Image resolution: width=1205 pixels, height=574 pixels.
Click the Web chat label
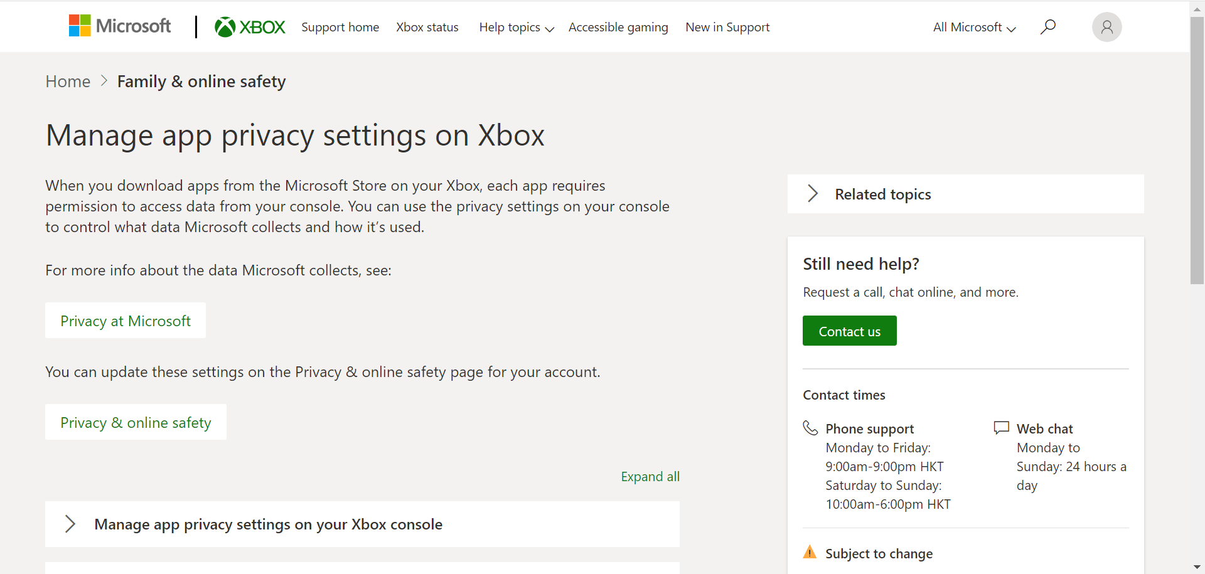pos(1045,428)
